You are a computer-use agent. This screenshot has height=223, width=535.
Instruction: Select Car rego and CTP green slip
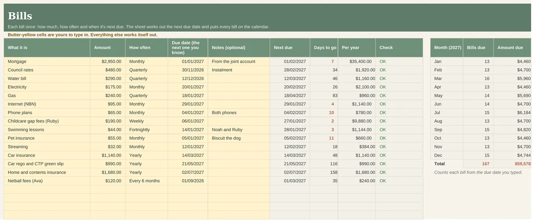click(47, 164)
